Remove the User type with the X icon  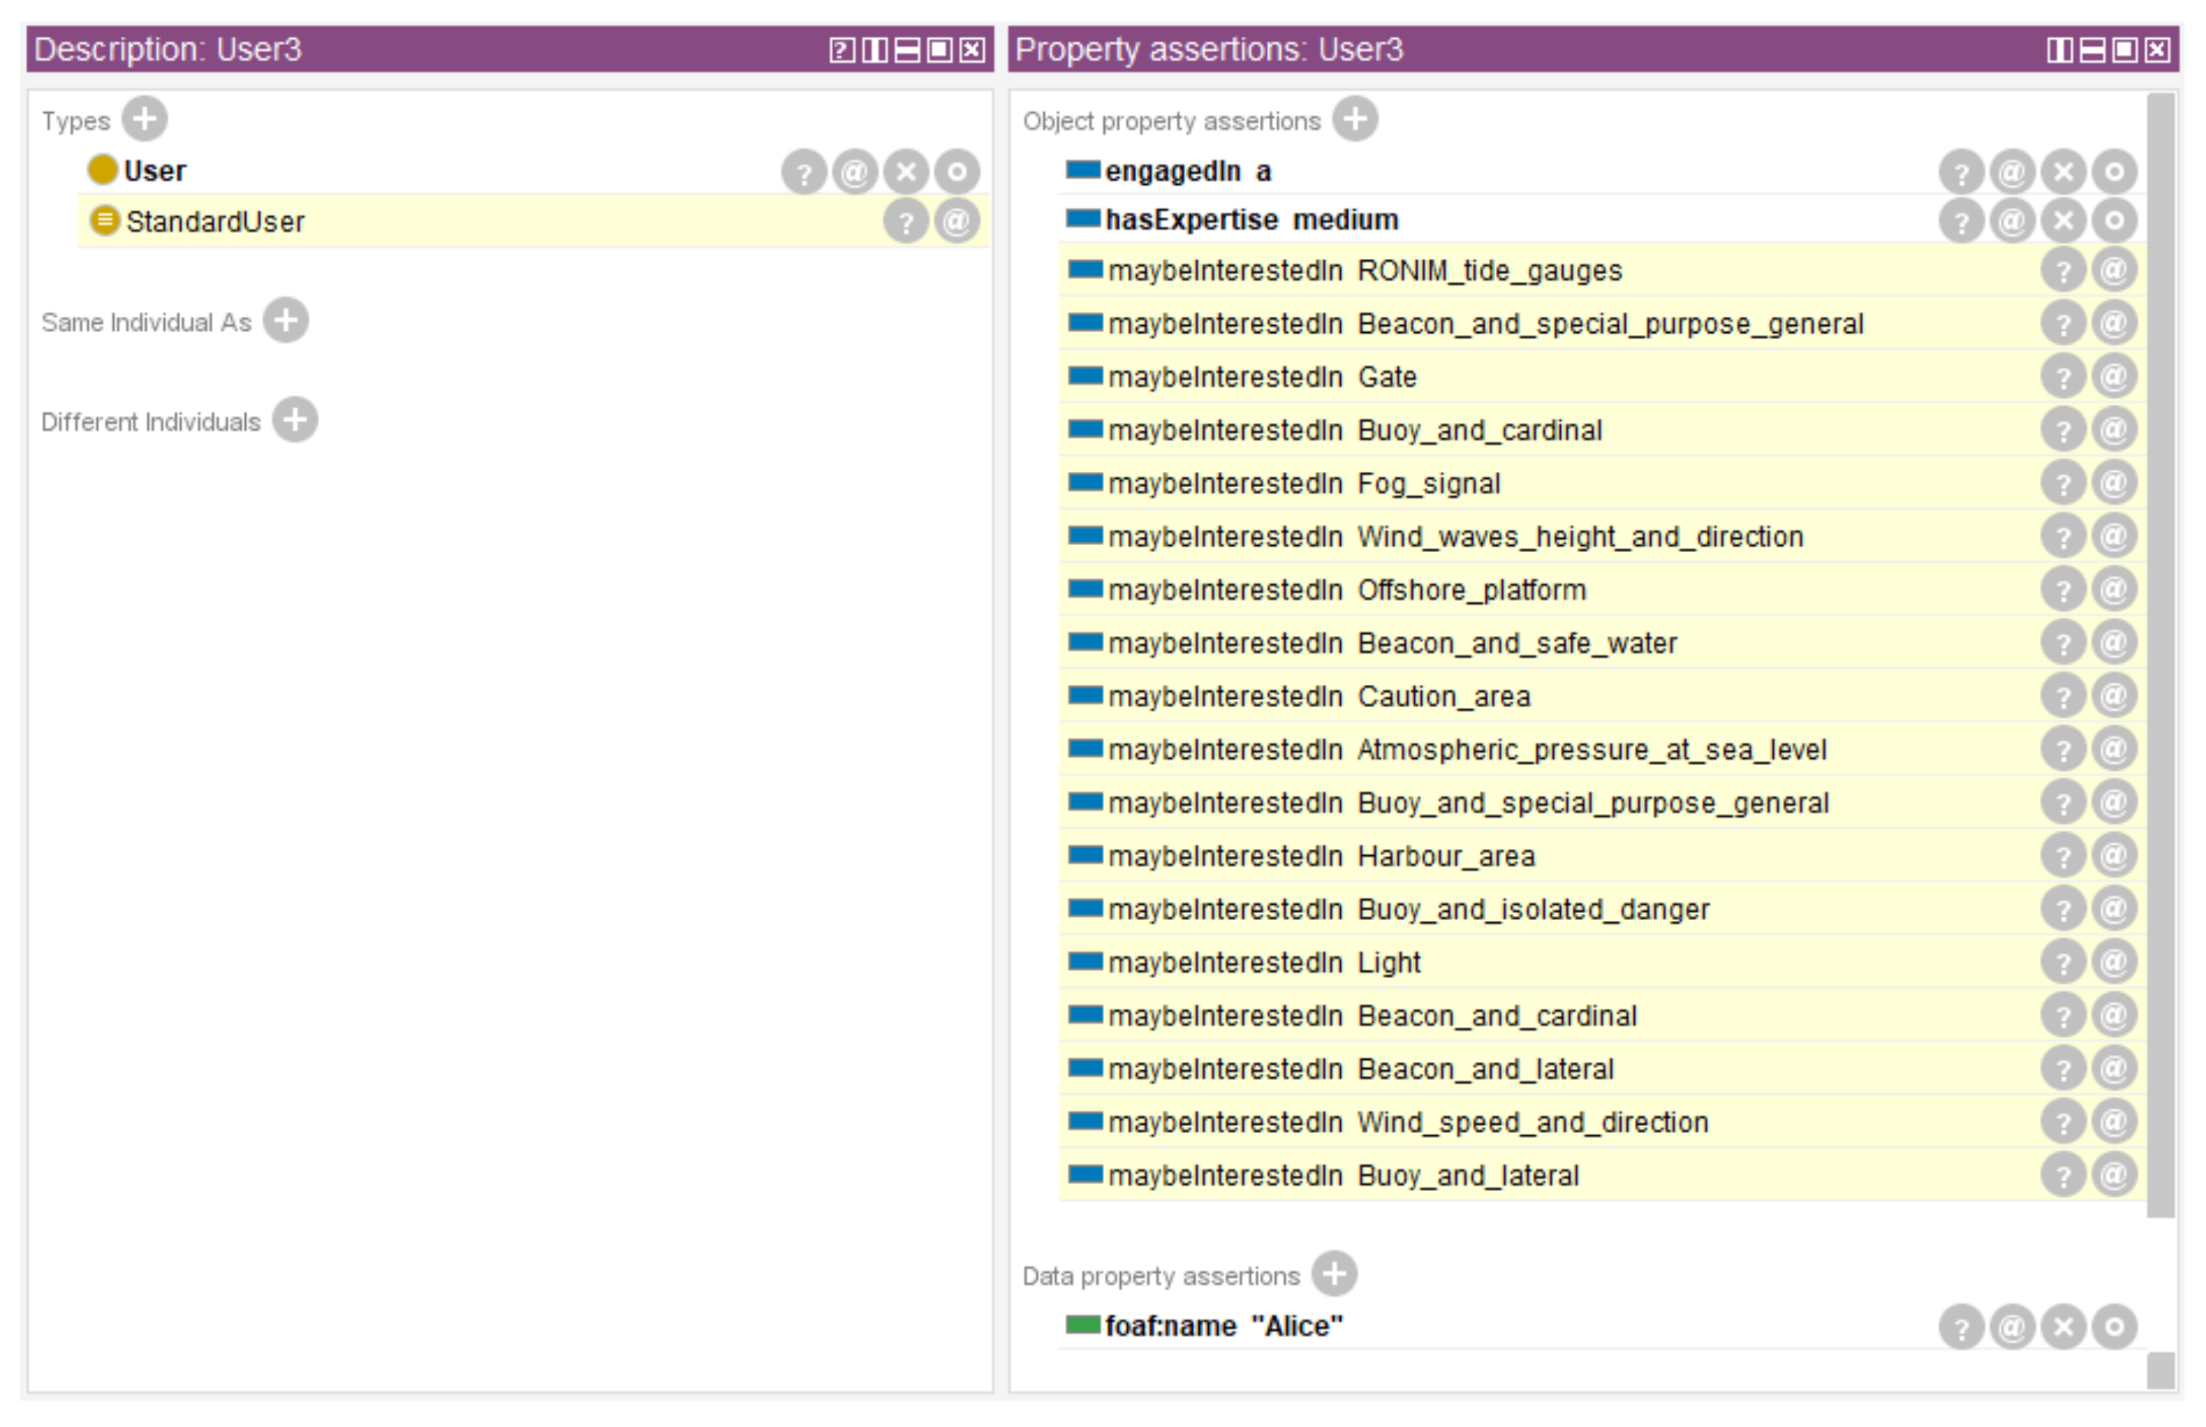click(906, 172)
